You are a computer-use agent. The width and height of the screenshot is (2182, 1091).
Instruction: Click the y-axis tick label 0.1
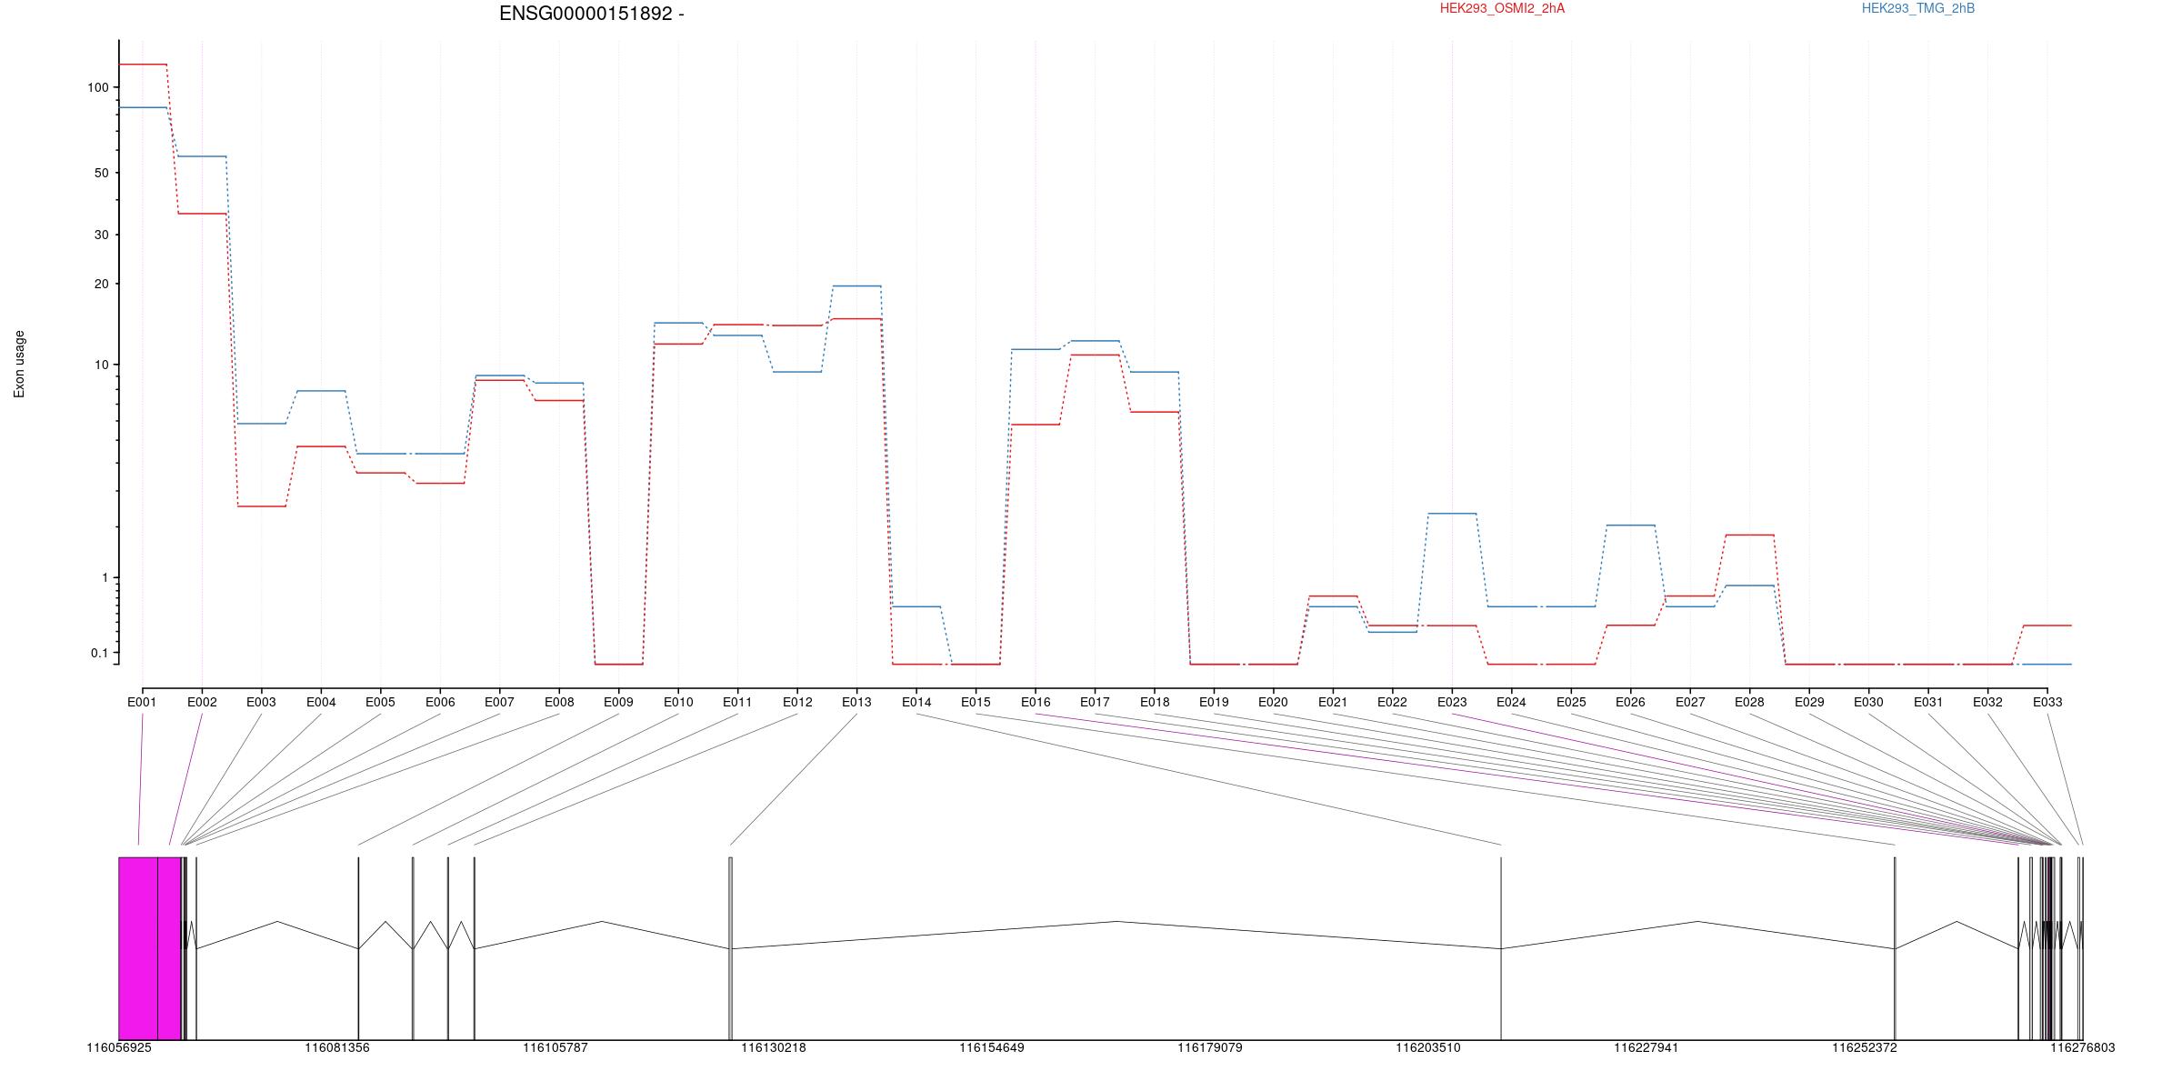(x=99, y=653)
